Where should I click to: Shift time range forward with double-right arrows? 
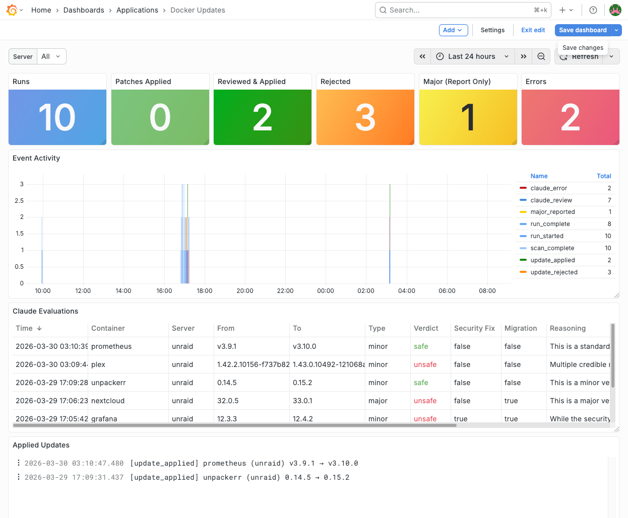524,56
